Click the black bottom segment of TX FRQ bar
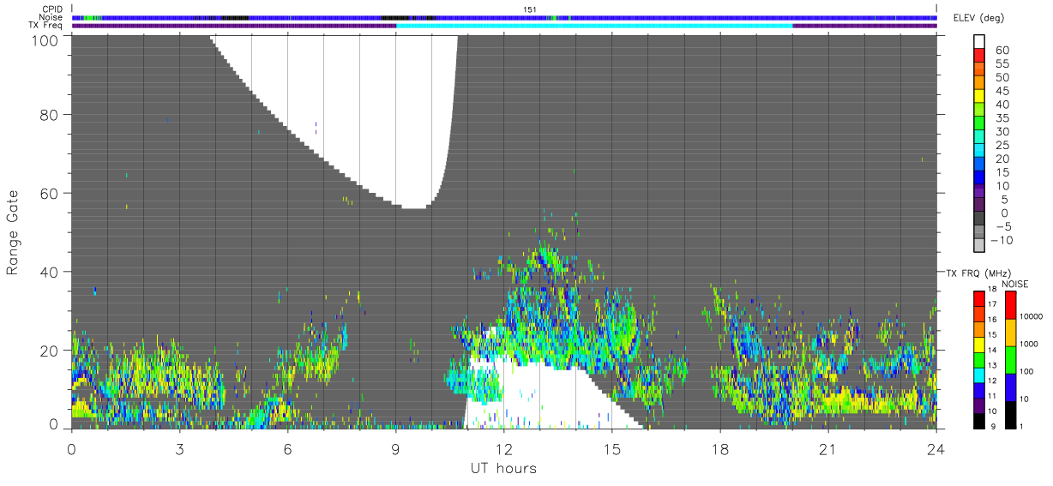The image size is (1053, 486). pos(978,420)
